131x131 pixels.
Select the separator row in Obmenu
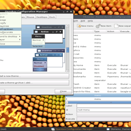[x=102, y=80]
